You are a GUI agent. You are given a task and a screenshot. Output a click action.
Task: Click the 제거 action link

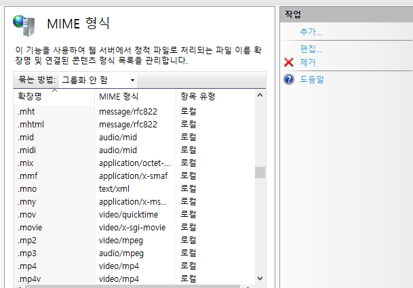pyautogui.click(x=308, y=62)
